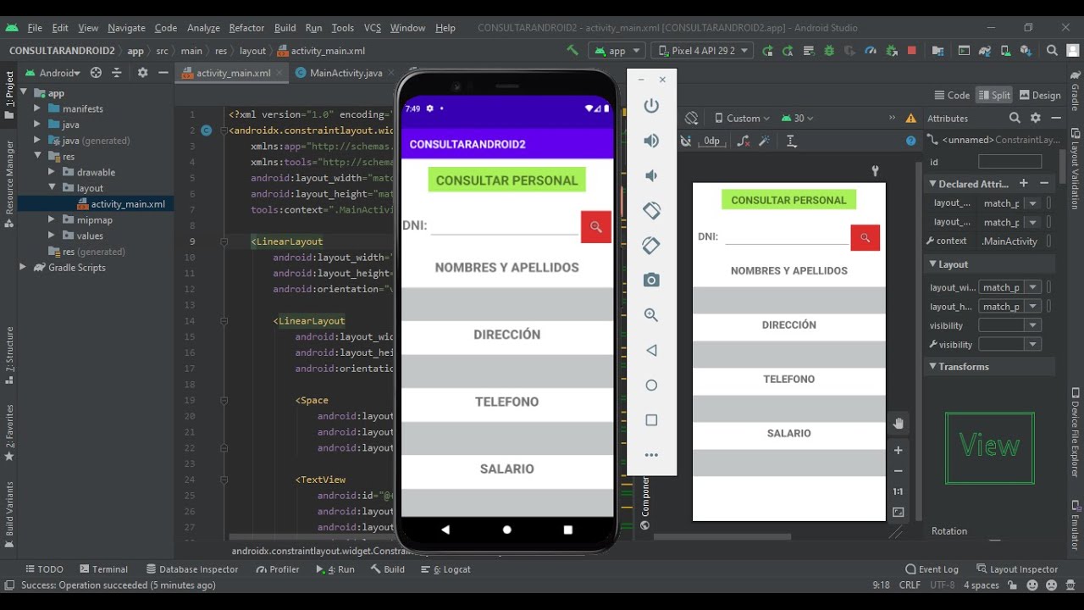Click the Pan hand tool in design view

point(899,423)
